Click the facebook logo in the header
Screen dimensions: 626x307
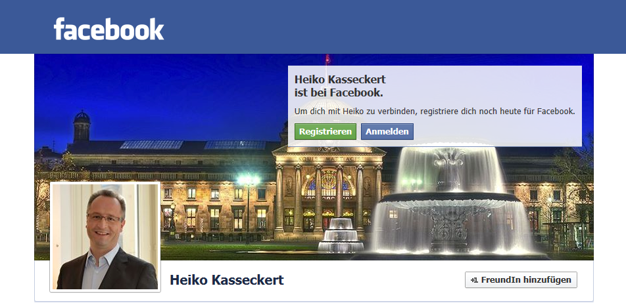pyautogui.click(x=108, y=29)
